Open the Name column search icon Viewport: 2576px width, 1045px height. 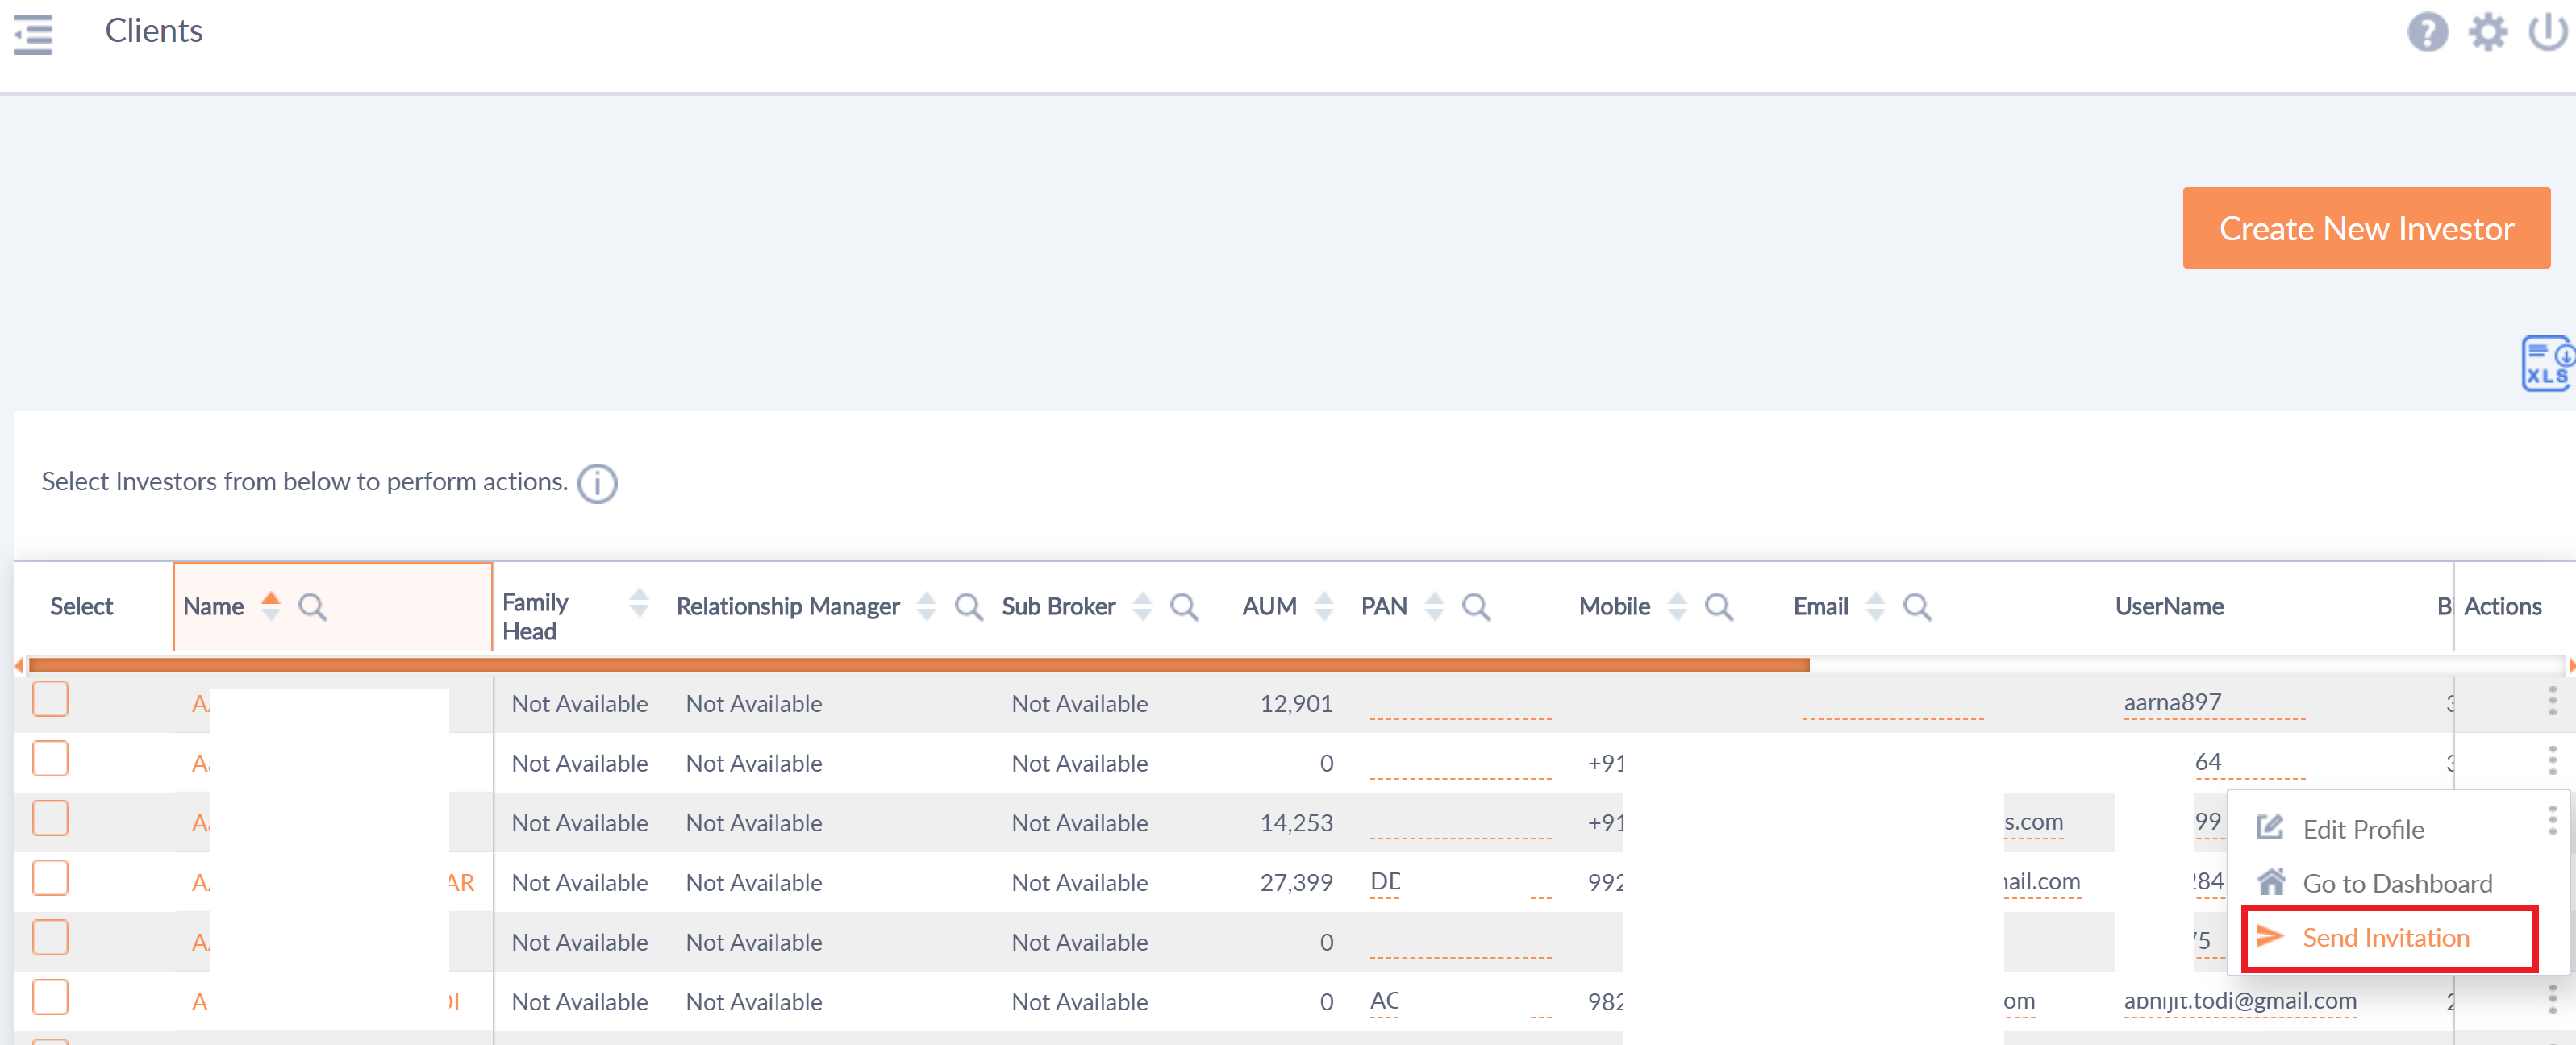pos(312,607)
